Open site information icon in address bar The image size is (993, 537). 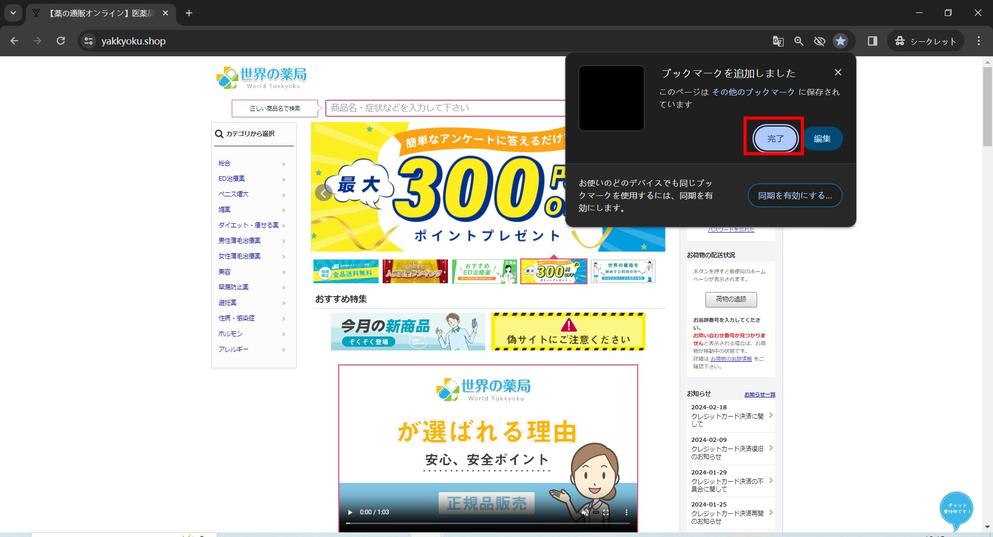pyautogui.click(x=88, y=41)
